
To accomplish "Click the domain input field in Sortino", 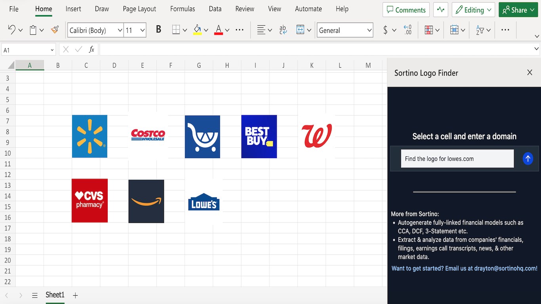I will click(x=457, y=159).
